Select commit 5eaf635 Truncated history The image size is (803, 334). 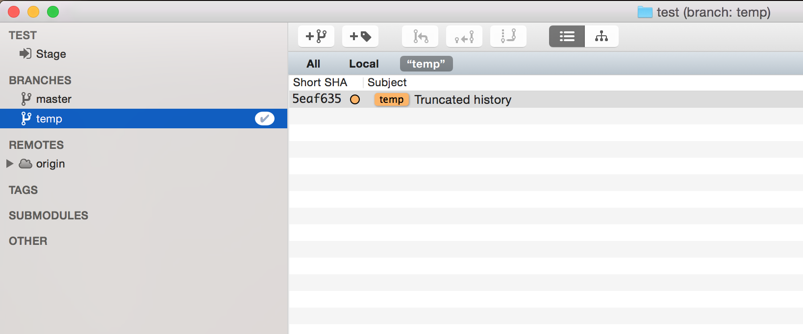[x=546, y=99]
